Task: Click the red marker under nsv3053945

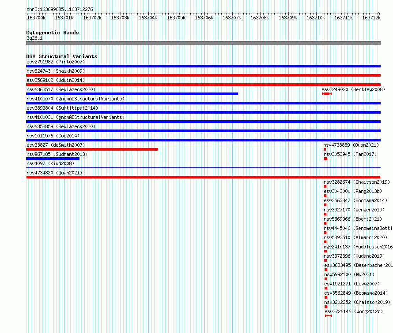Action: [325, 159]
